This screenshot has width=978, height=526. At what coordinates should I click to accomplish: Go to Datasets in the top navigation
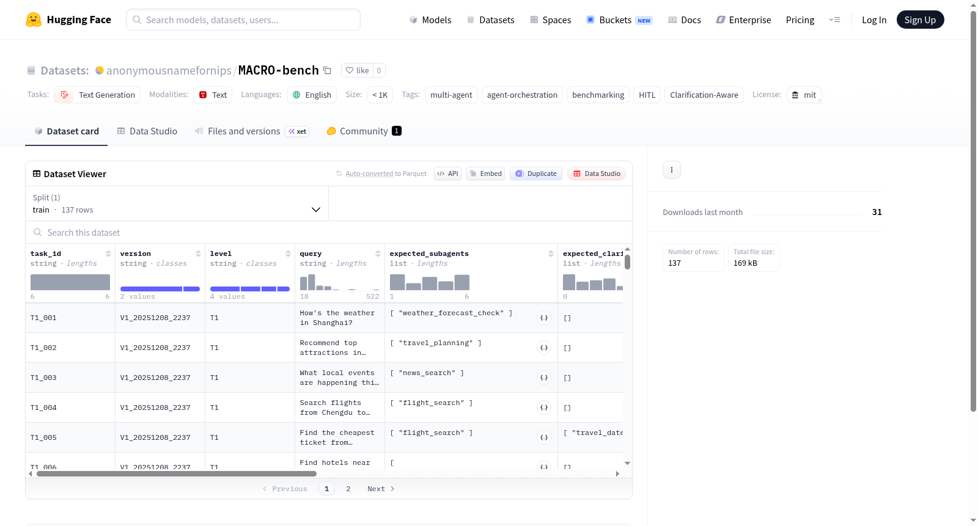coord(490,20)
